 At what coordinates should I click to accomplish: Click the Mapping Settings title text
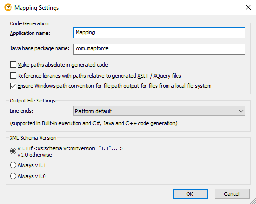(x=36, y=8)
